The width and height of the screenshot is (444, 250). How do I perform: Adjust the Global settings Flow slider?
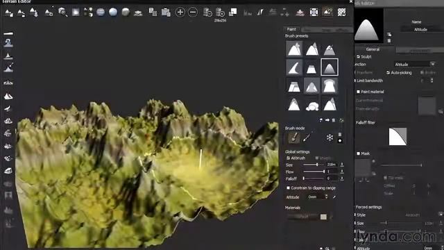(x=314, y=172)
